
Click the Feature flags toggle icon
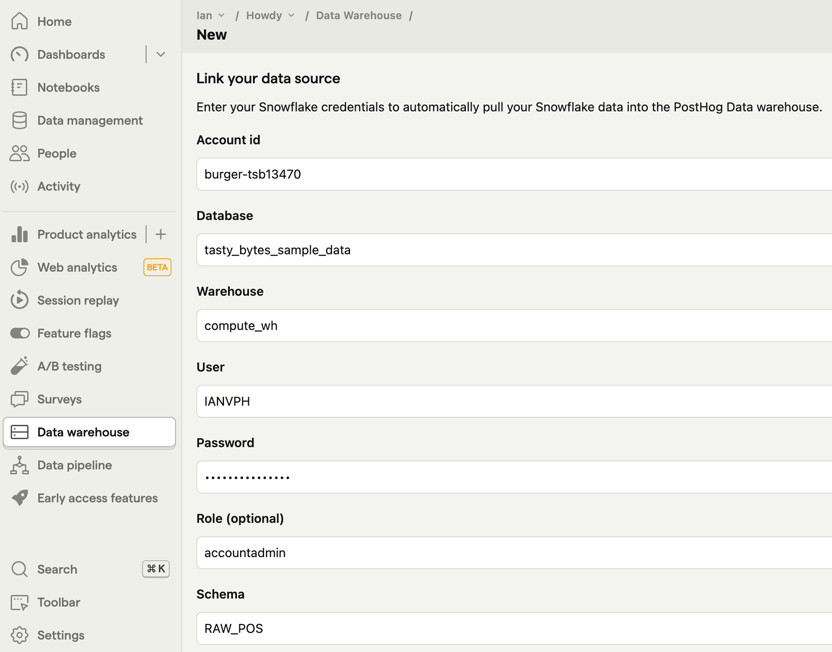pos(20,333)
